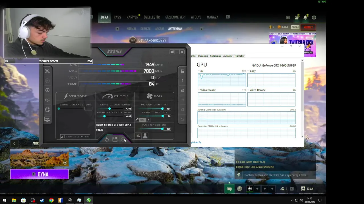Click the Task Manager vertical scrollbar

pyautogui.click(x=302, y=98)
